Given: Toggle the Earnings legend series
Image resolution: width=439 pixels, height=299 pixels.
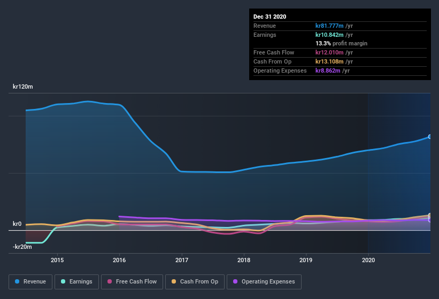Looking at the screenshot, I should click(x=76, y=282).
